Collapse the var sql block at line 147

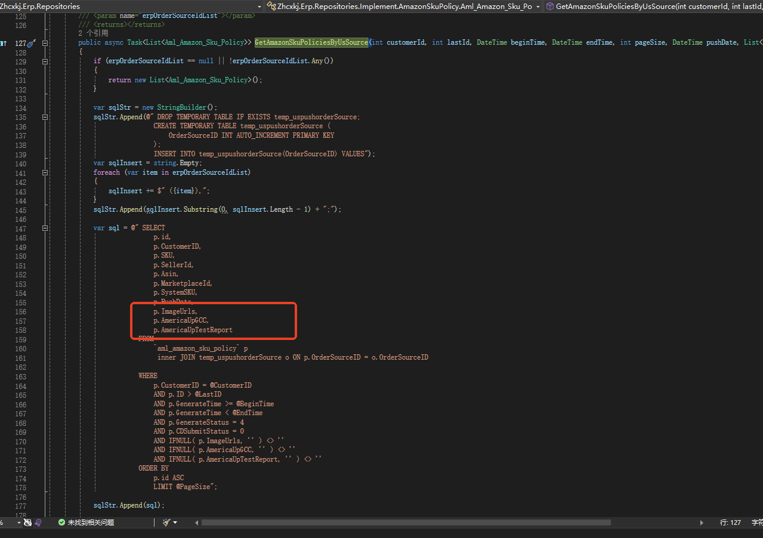(45, 228)
